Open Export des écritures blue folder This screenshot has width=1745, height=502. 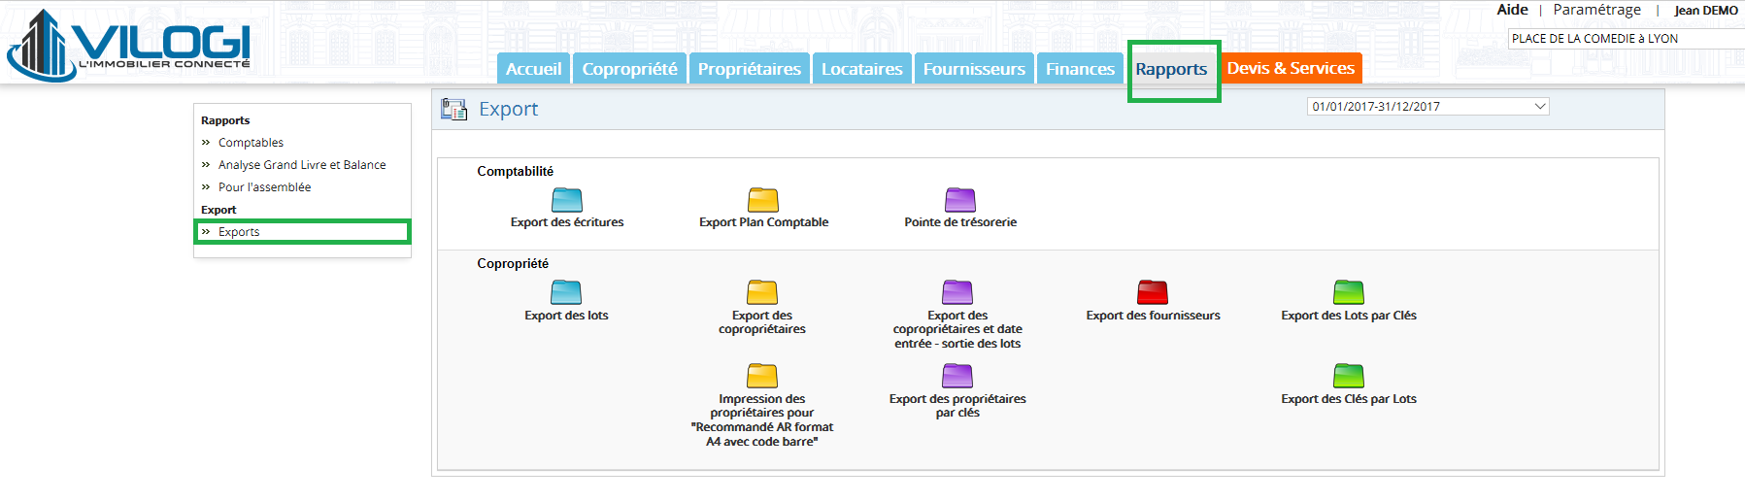coord(567,200)
